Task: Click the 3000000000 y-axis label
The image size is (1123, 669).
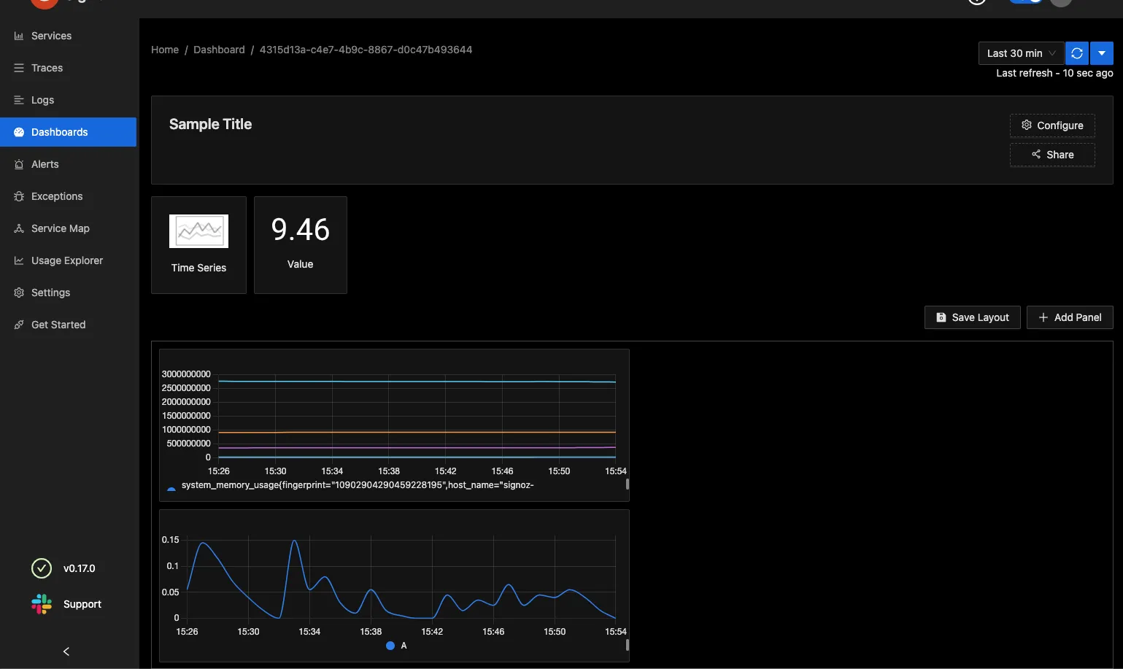Action: coord(186,374)
